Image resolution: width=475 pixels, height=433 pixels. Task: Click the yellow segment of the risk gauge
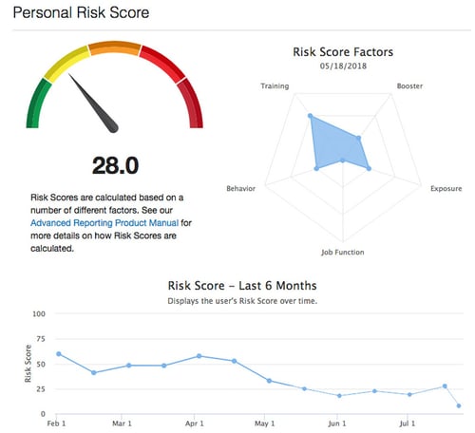66,64
